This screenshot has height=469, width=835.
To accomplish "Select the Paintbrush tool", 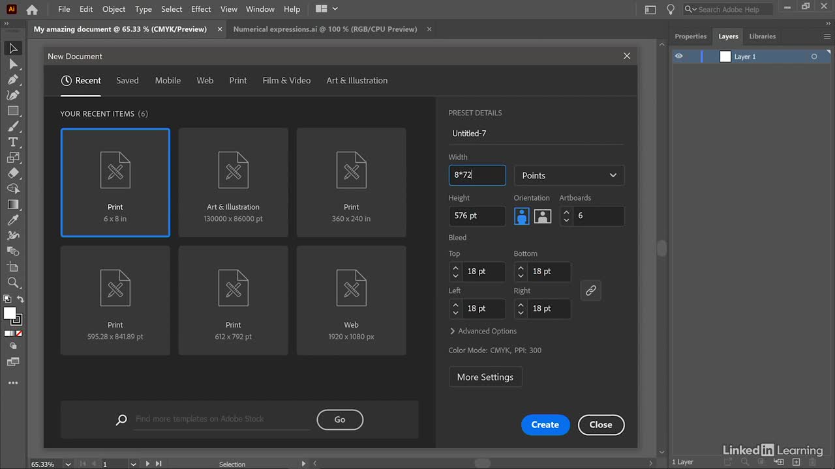I will pyautogui.click(x=12, y=126).
